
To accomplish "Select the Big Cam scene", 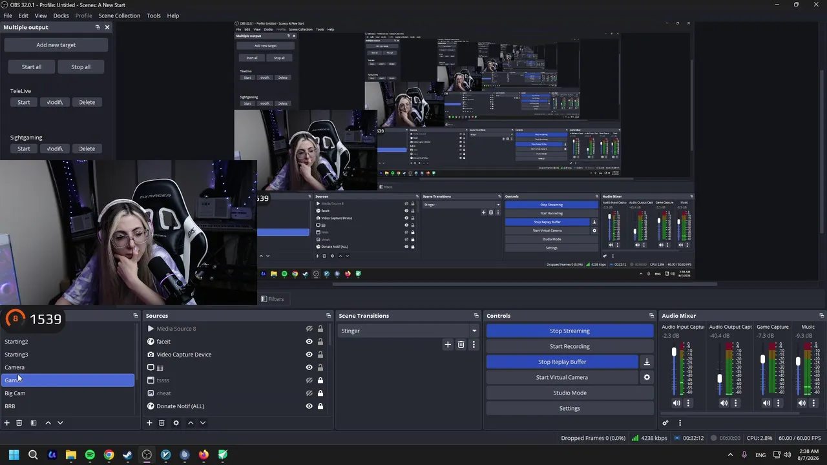I will tap(68, 393).
